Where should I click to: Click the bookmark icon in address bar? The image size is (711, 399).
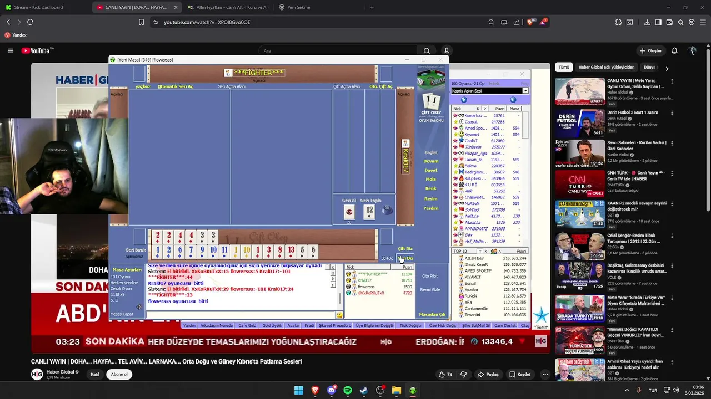coord(141,22)
